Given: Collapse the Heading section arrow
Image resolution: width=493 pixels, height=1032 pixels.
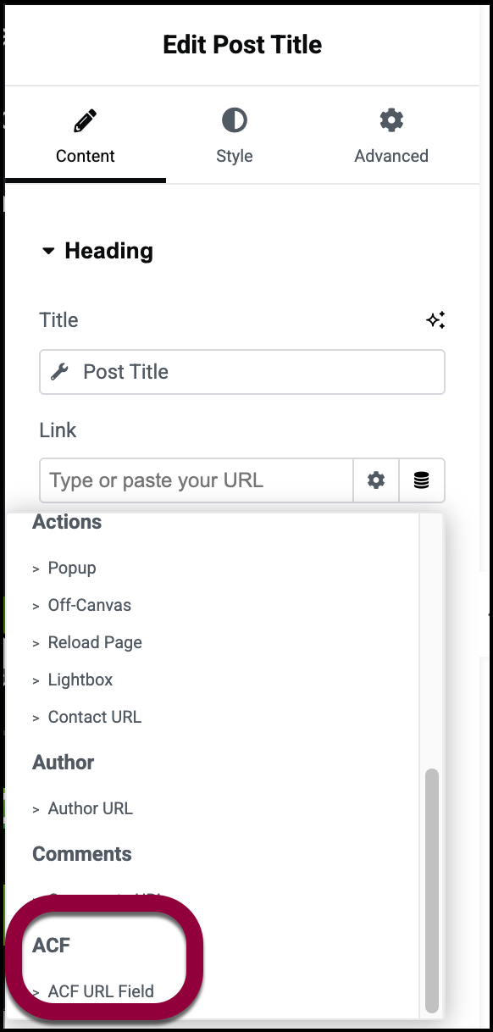Looking at the screenshot, I should tap(48, 251).
